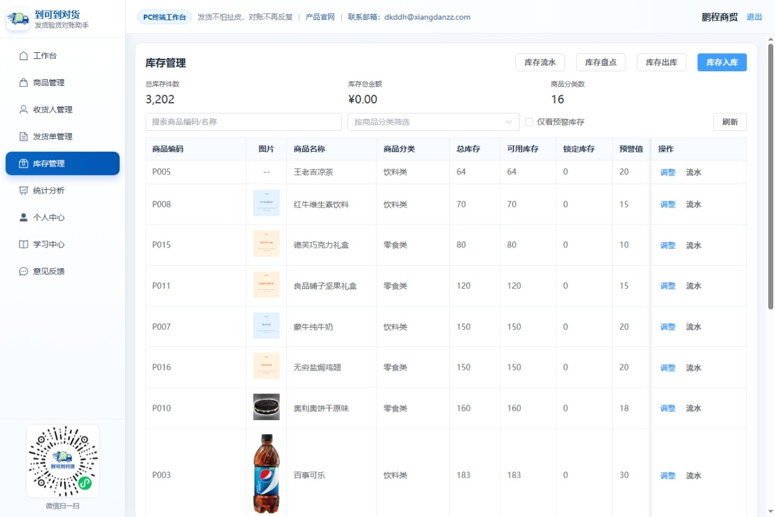The height and width of the screenshot is (517, 775).
Task: Click the 鹏程商贸 account name
Action: tap(720, 17)
